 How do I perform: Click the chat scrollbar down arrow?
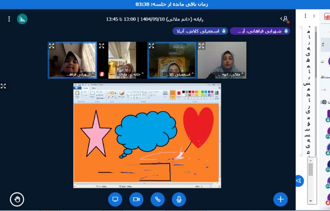312,201
